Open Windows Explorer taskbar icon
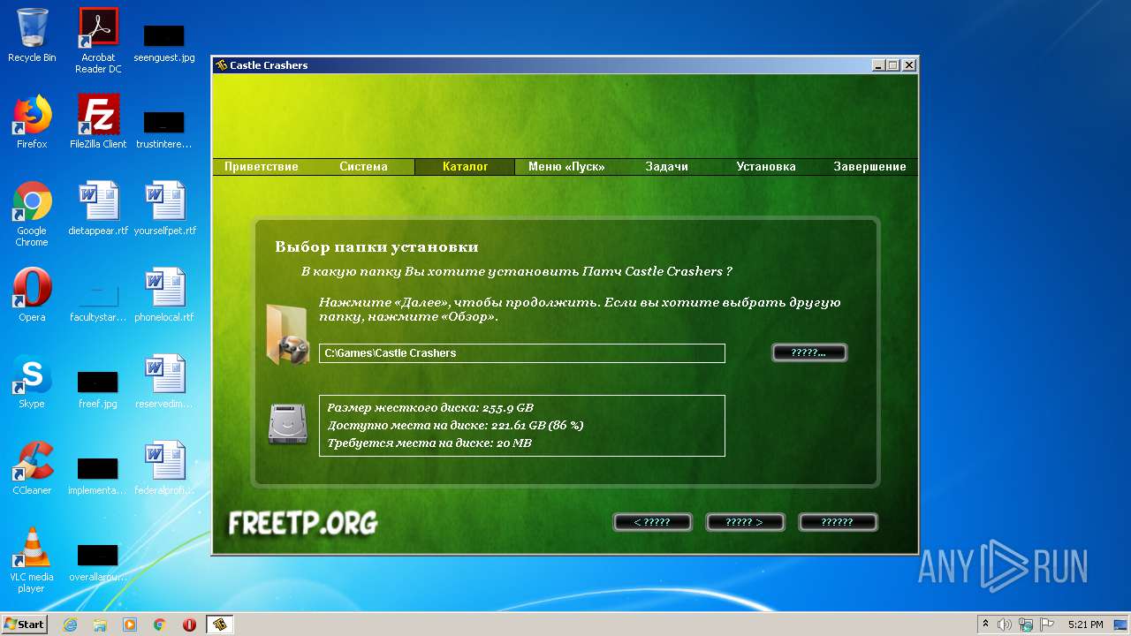 click(100, 625)
